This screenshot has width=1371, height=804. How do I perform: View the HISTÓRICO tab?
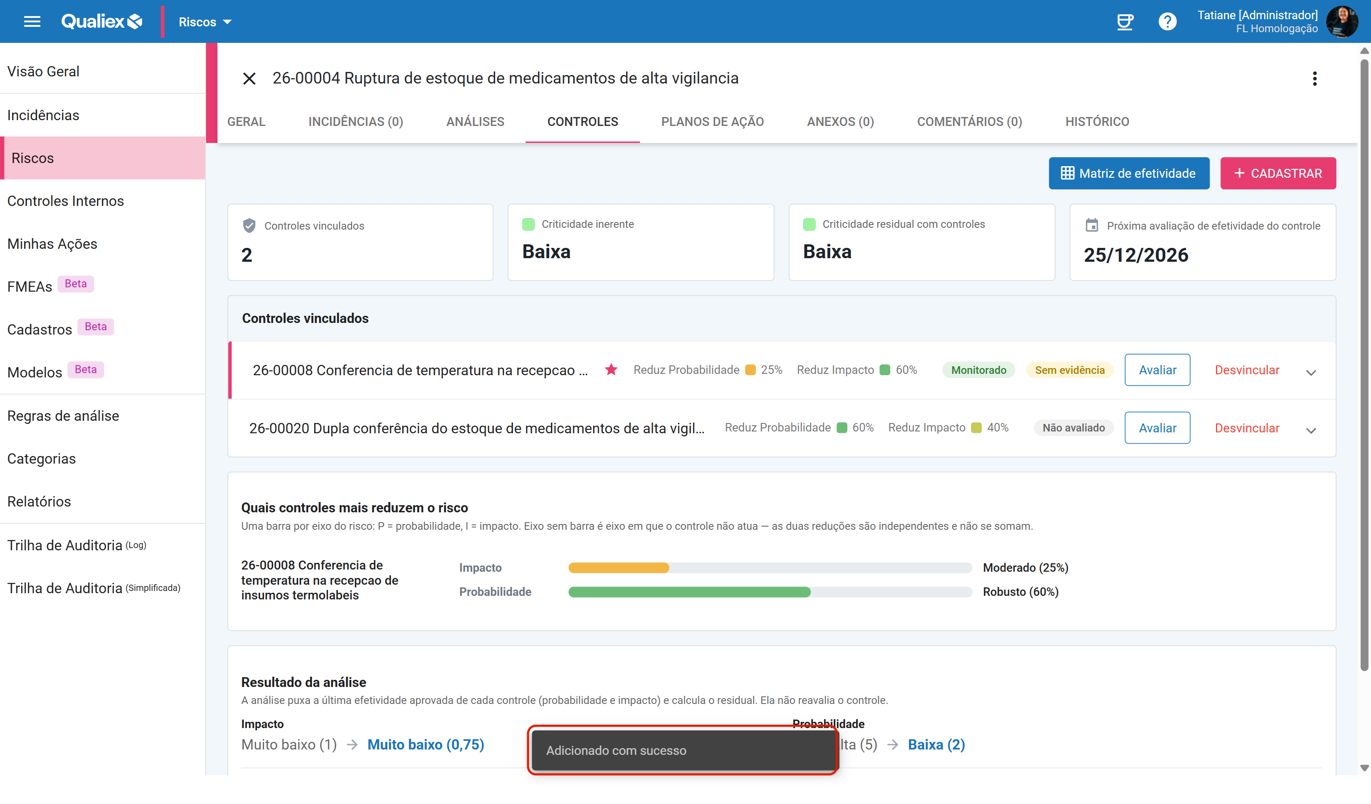click(x=1097, y=121)
